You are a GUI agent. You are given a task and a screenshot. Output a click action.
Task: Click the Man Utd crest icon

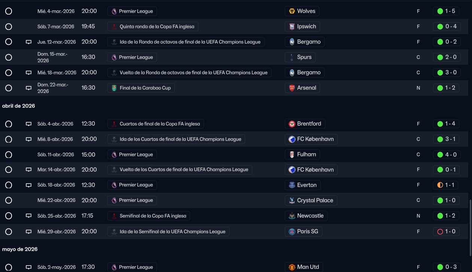[292, 267]
